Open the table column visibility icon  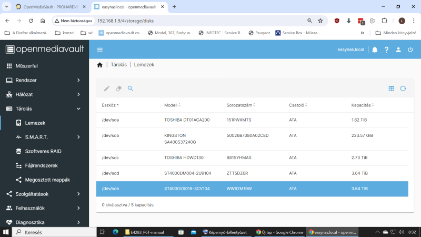point(391,88)
